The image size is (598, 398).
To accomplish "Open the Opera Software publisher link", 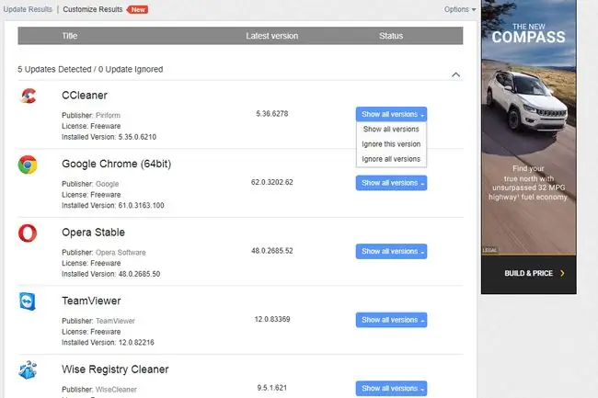I will click(x=121, y=252).
